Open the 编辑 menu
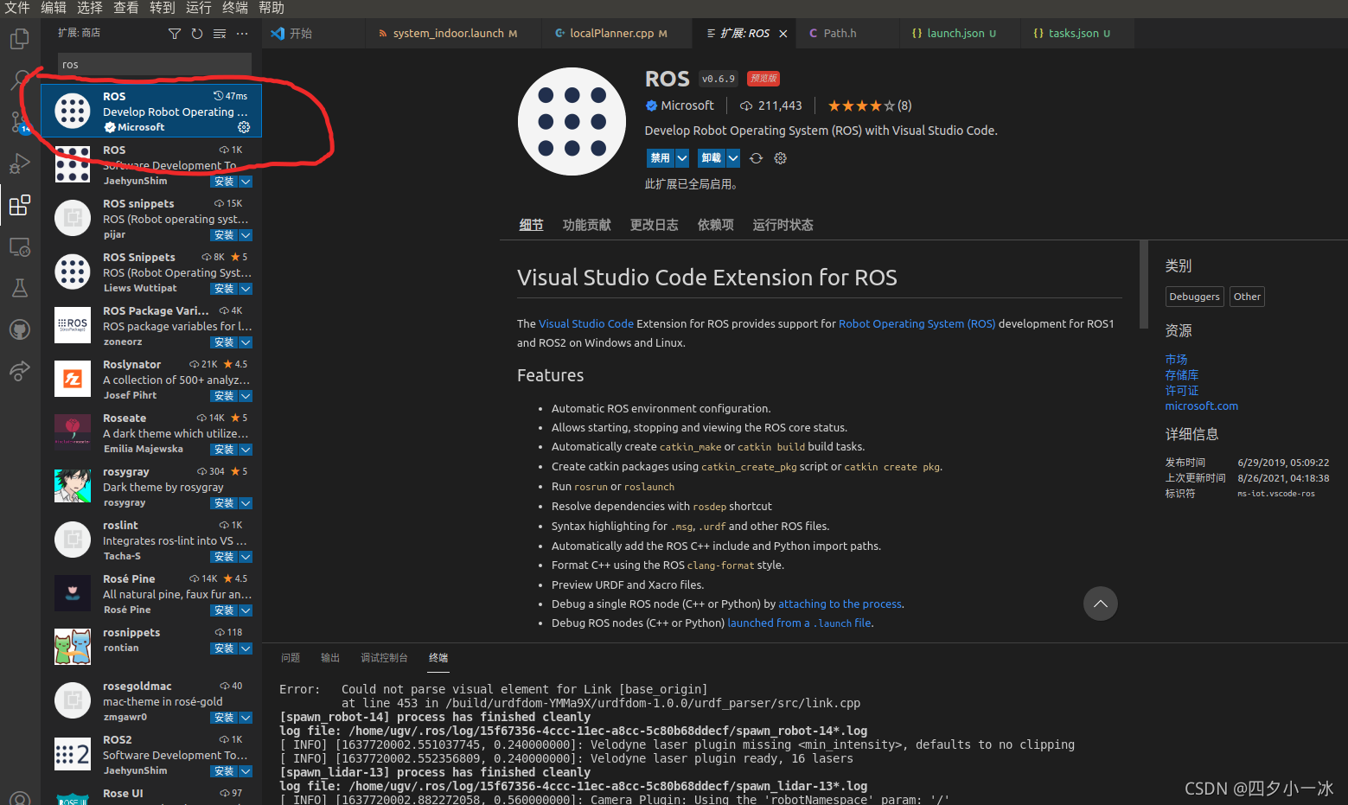Screen dimensions: 1348x805 (x=54, y=8)
